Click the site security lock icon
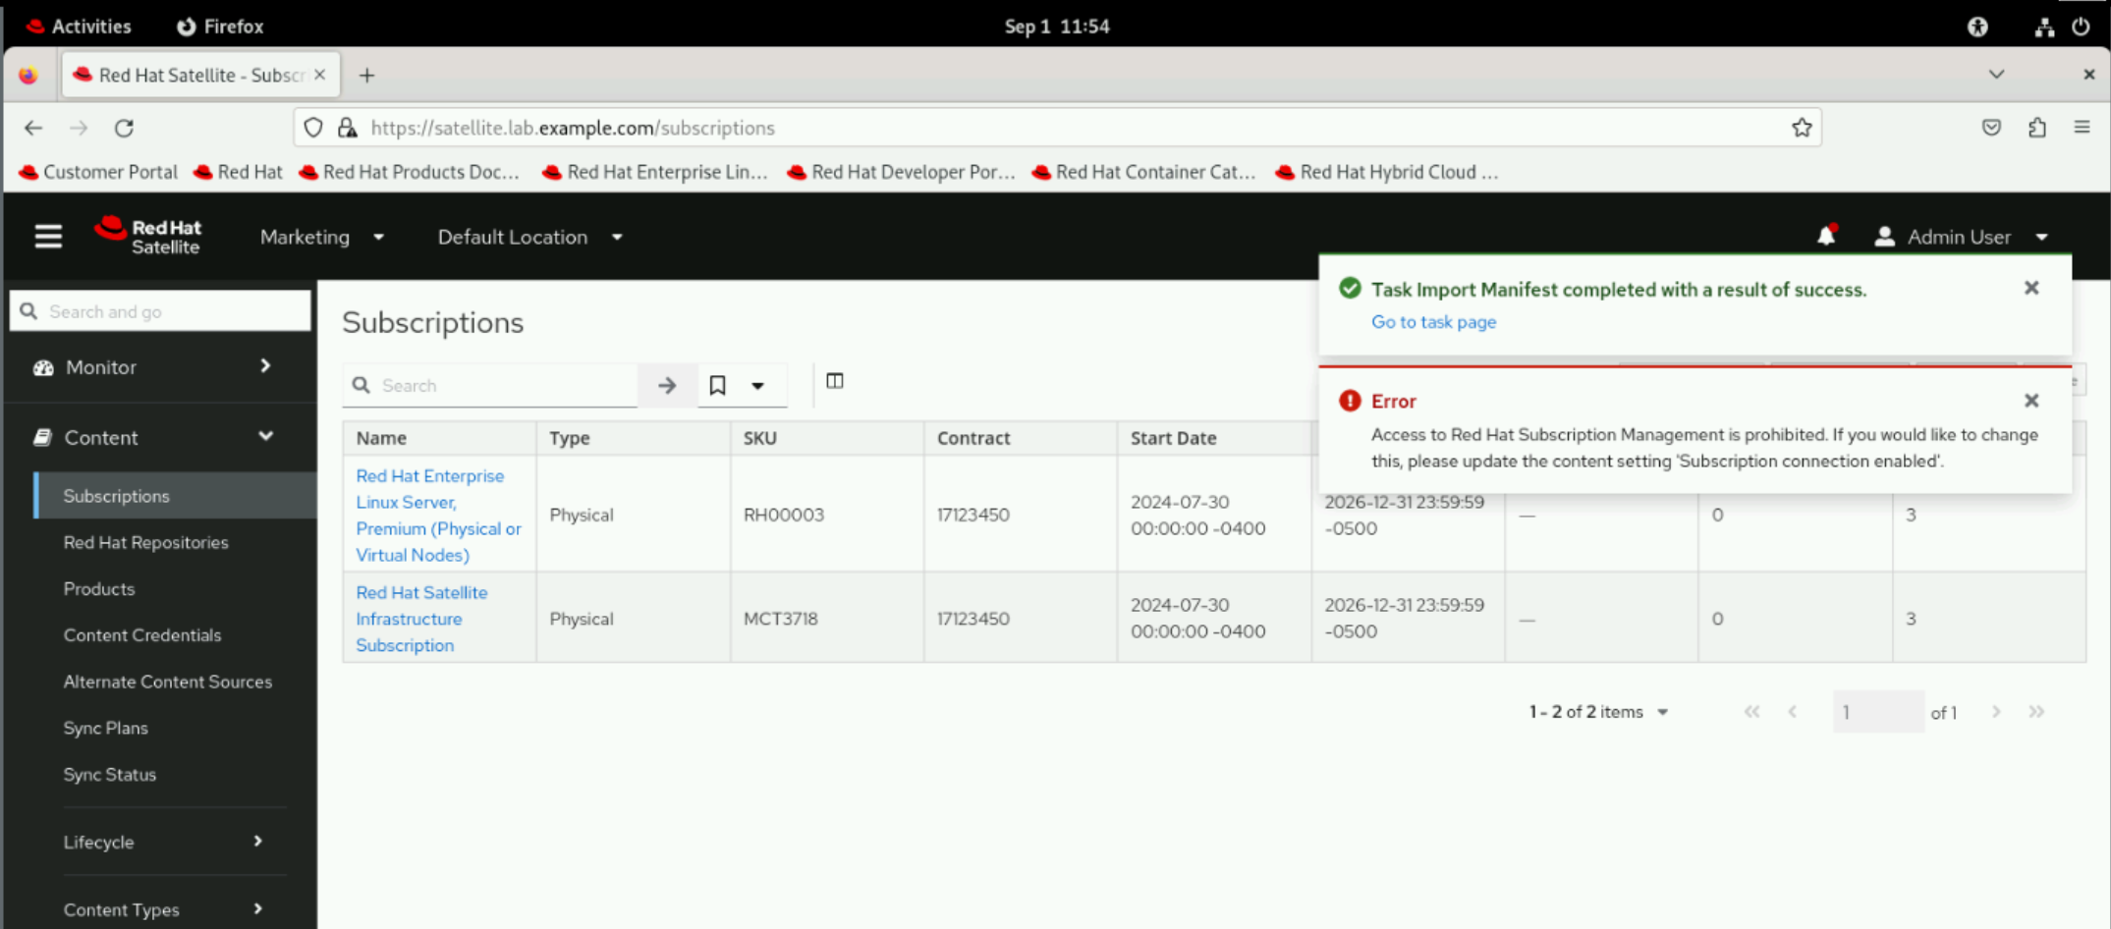 (x=347, y=128)
